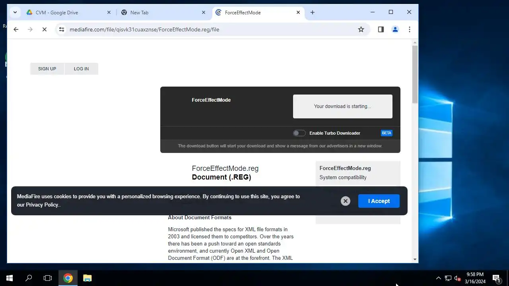The width and height of the screenshot is (509, 286).
Task: Click 'Your download is starting...' button
Action: pos(342,106)
